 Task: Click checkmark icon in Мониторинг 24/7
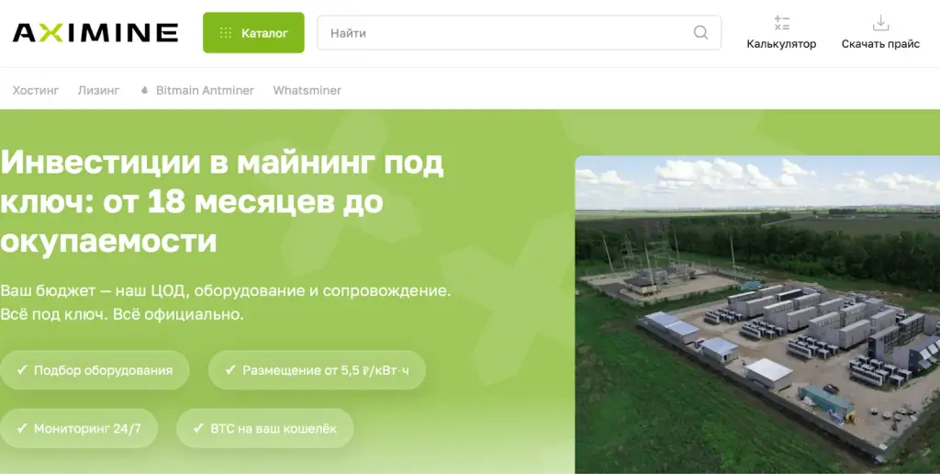(22, 428)
